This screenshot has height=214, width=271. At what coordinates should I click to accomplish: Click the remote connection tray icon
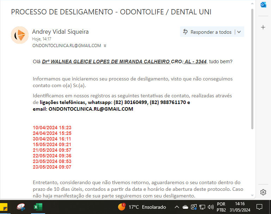[194, 207]
